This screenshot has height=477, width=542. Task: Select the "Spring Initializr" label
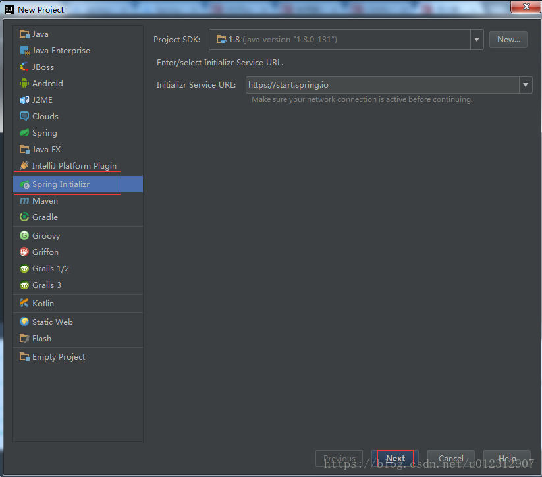tap(61, 184)
